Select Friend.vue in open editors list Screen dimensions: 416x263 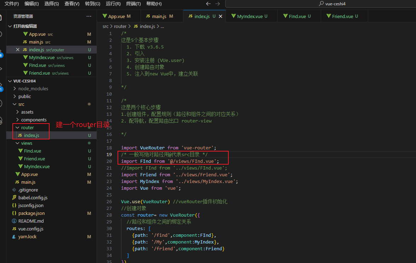(51, 73)
